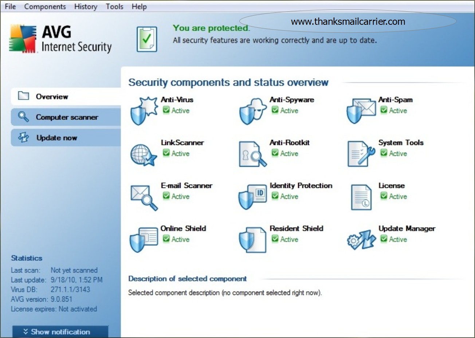Click the Active checkmark for Online Shield
This screenshot has width=475, height=338.
(x=166, y=239)
